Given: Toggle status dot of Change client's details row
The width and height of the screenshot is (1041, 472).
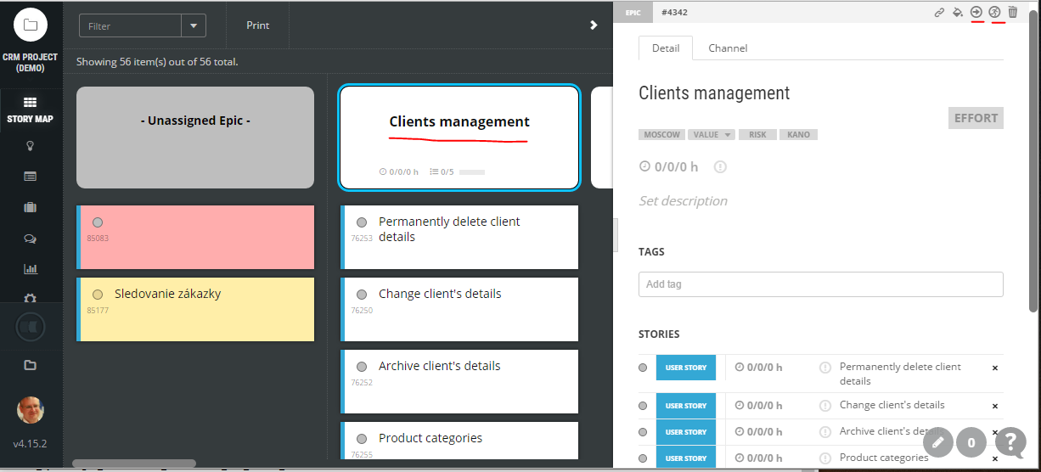Looking at the screenshot, I should [x=643, y=406].
